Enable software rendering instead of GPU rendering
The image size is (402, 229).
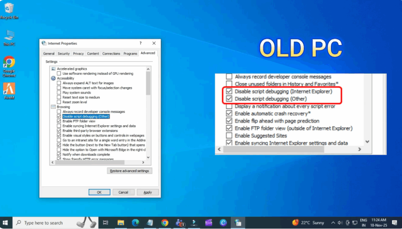(x=59, y=74)
